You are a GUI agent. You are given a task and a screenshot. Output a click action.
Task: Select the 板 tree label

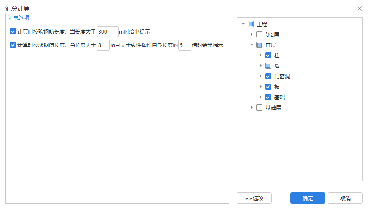(277, 87)
